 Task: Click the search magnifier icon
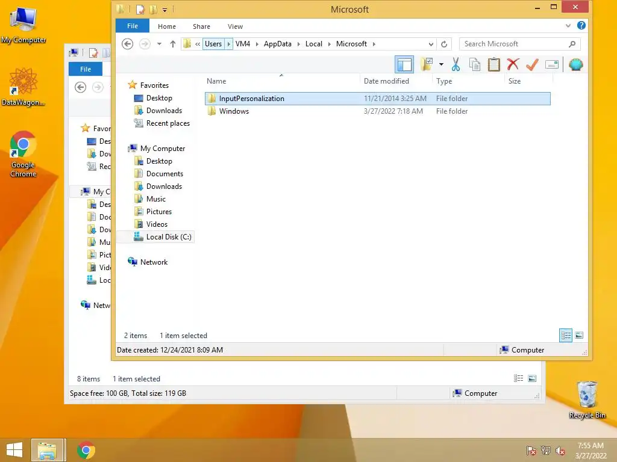pyautogui.click(x=572, y=44)
